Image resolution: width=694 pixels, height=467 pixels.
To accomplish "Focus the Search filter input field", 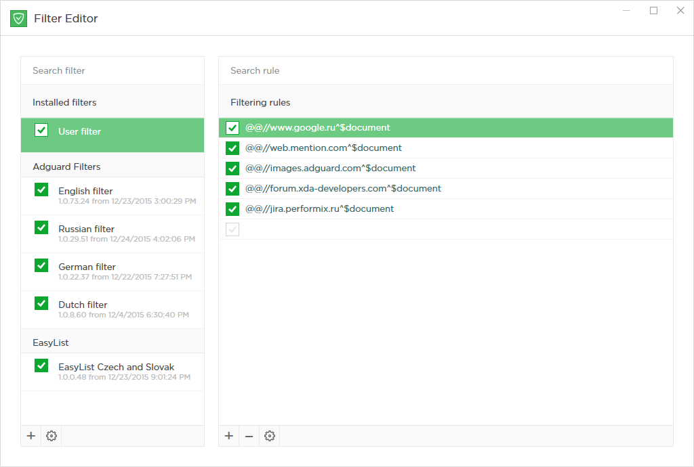I will [x=113, y=70].
